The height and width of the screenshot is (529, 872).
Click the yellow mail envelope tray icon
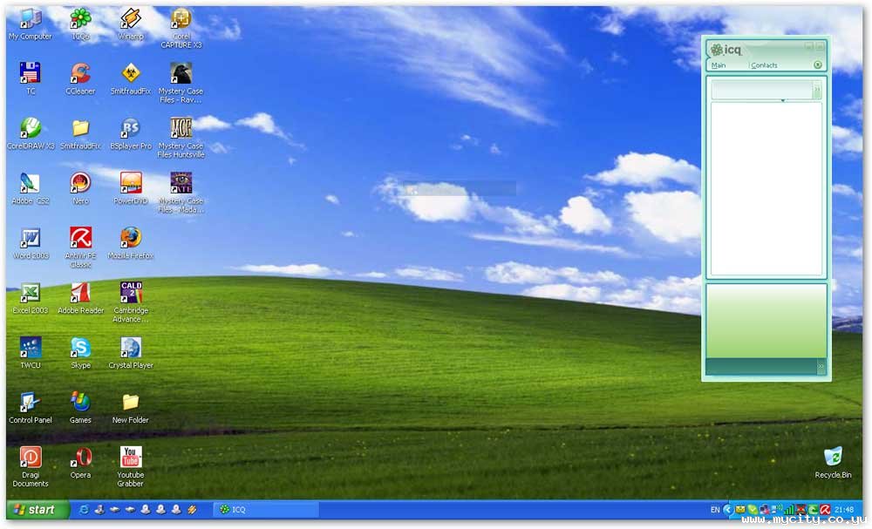click(740, 509)
